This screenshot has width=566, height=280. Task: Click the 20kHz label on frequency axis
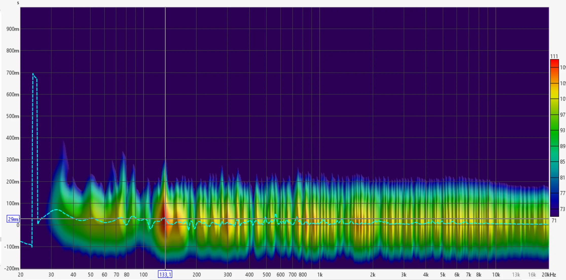tap(549, 275)
